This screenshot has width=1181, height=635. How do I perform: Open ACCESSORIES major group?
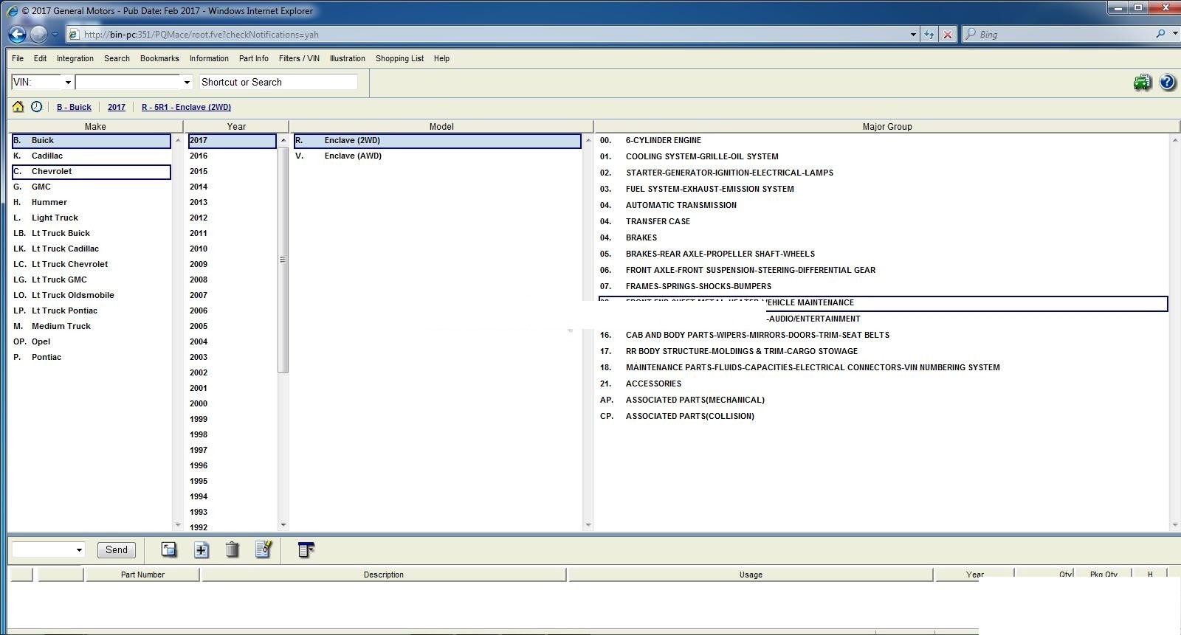point(883,384)
